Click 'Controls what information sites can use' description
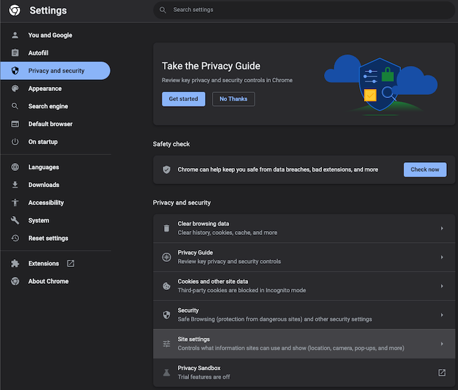The image size is (458, 390). coord(291,348)
